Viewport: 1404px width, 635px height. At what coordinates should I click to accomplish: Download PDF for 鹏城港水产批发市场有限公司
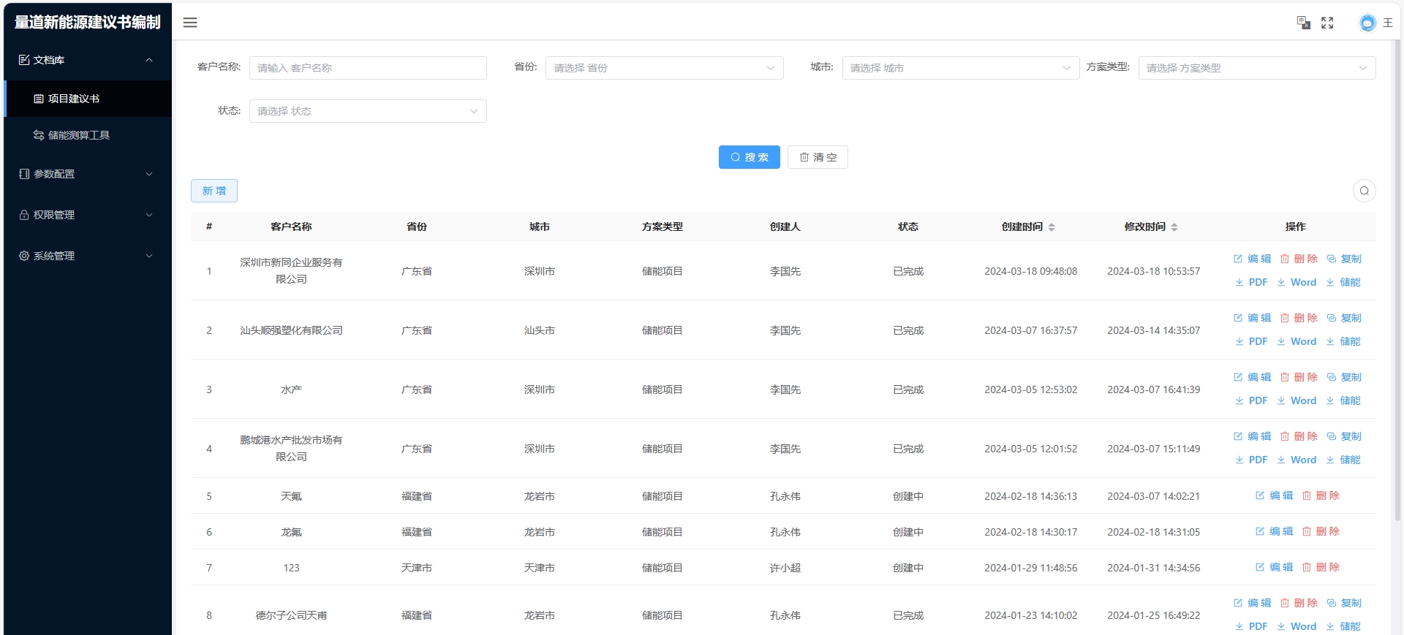point(1251,460)
